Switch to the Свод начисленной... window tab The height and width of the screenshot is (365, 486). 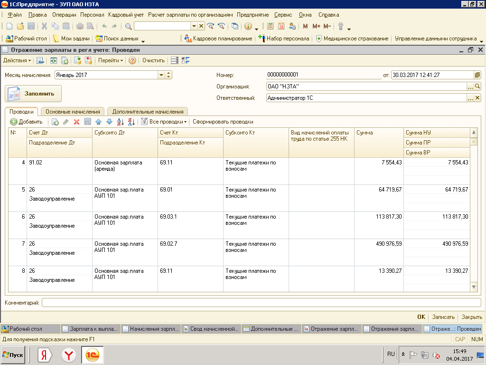coord(211,329)
